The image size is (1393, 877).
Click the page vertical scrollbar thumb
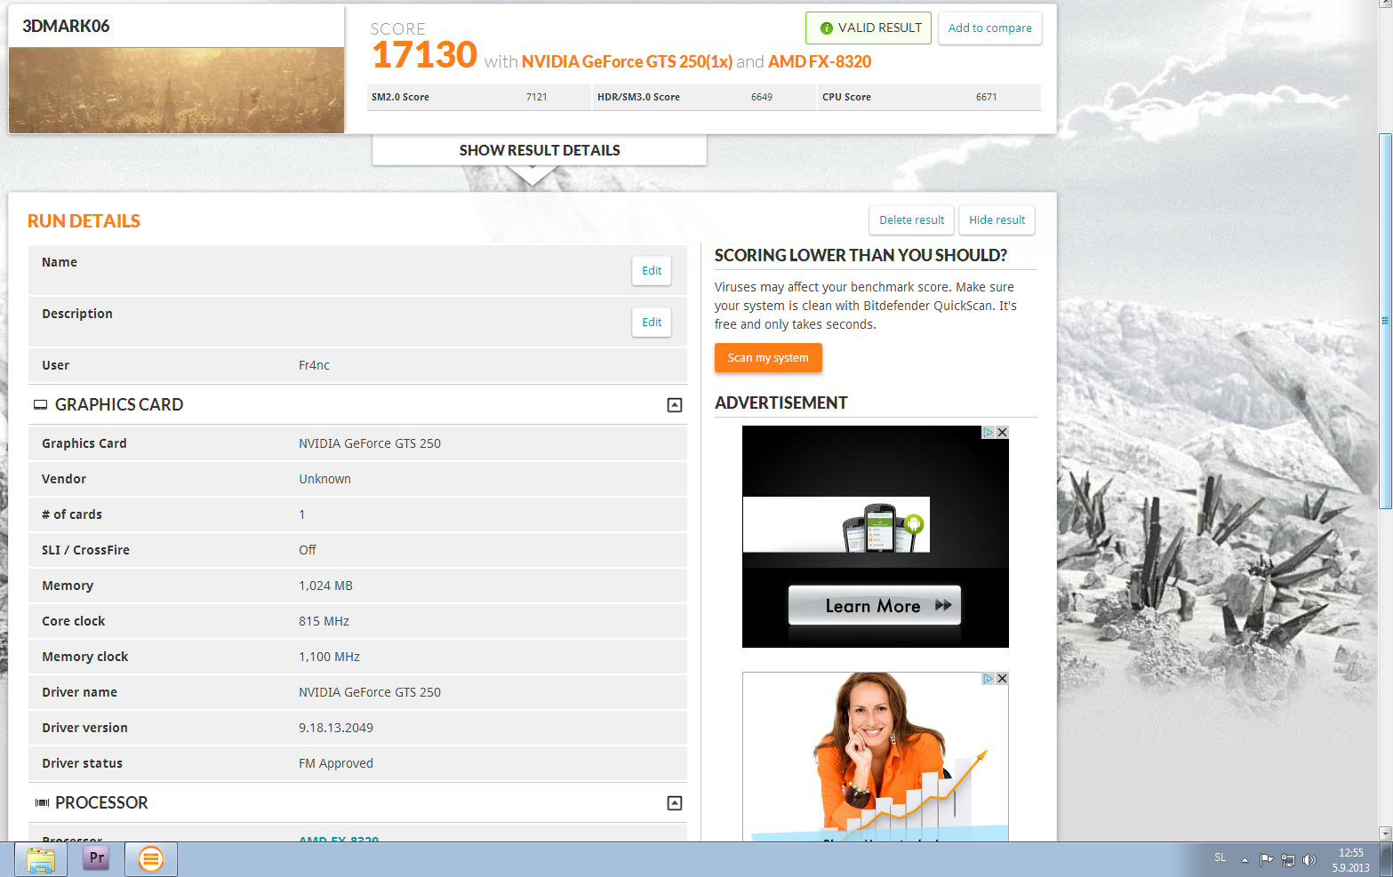(x=1385, y=321)
